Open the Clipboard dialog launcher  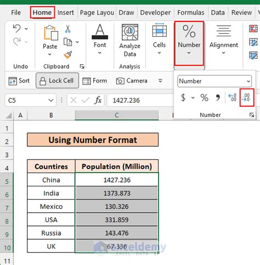pos(82,67)
